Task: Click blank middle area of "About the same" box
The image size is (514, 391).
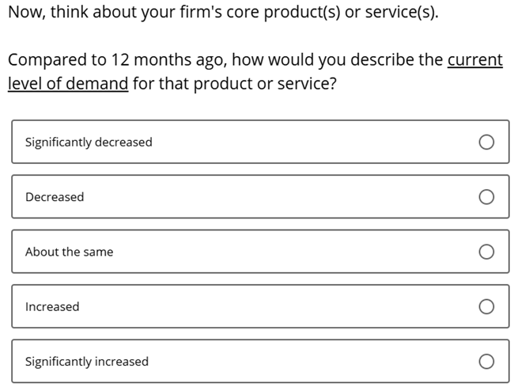Action: tap(295, 251)
